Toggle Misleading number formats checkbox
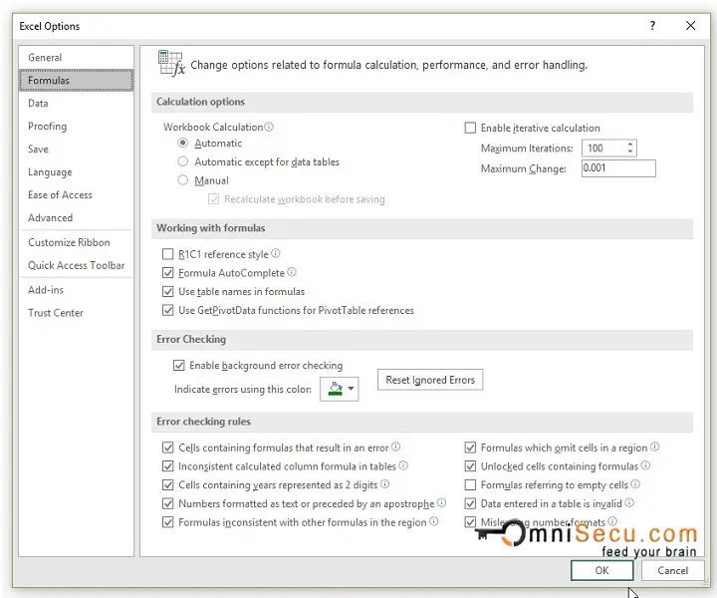 (470, 522)
